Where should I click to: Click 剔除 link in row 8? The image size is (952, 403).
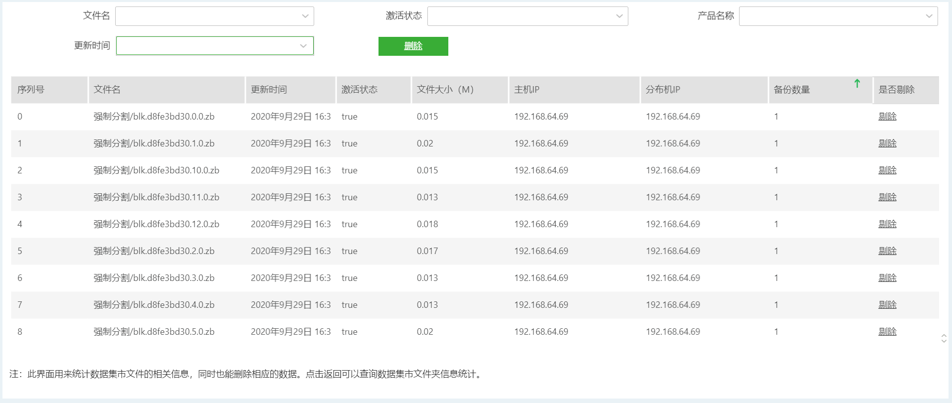click(x=887, y=332)
